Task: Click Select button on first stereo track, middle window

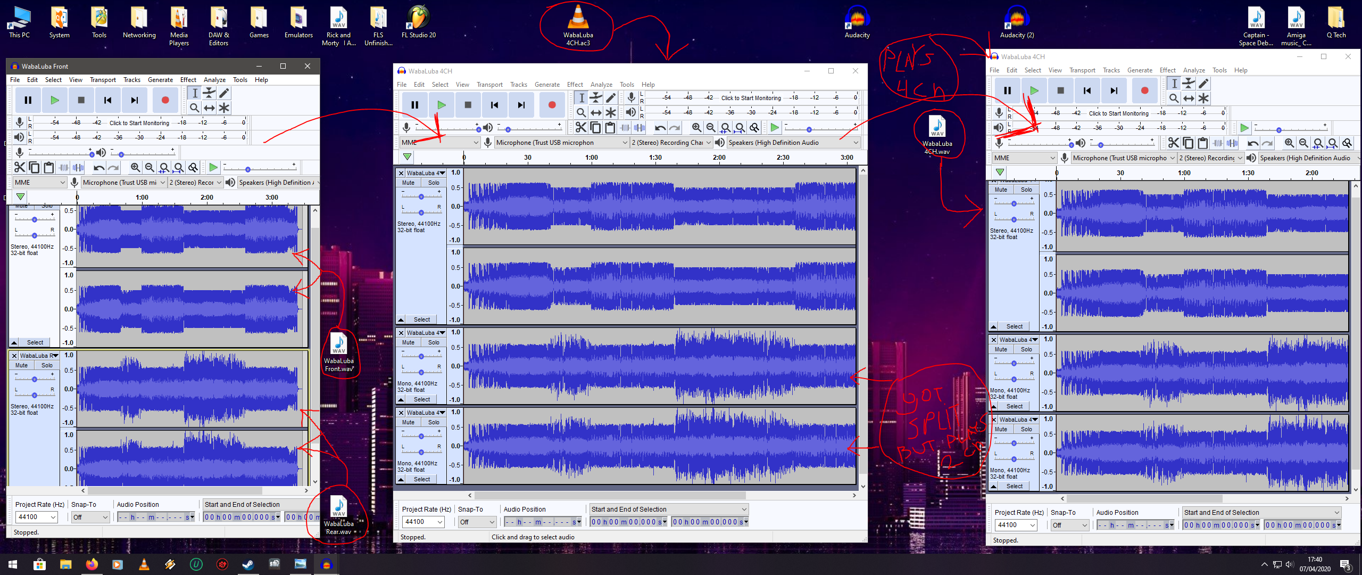Action: [422, 319]
